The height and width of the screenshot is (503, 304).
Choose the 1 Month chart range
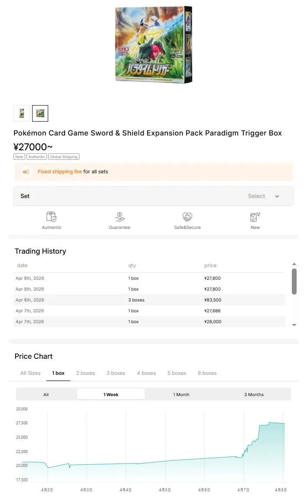(x=181, y=394)
